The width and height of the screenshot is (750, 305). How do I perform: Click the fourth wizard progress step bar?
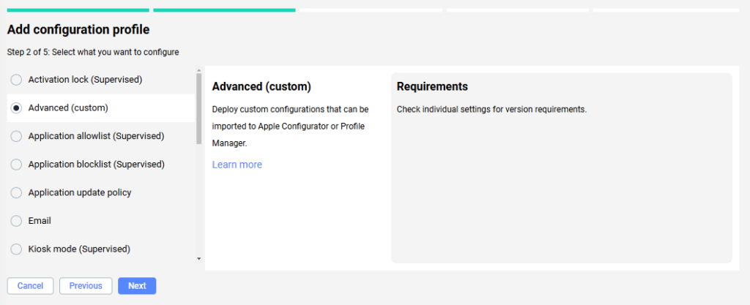(x=517, y=10)
